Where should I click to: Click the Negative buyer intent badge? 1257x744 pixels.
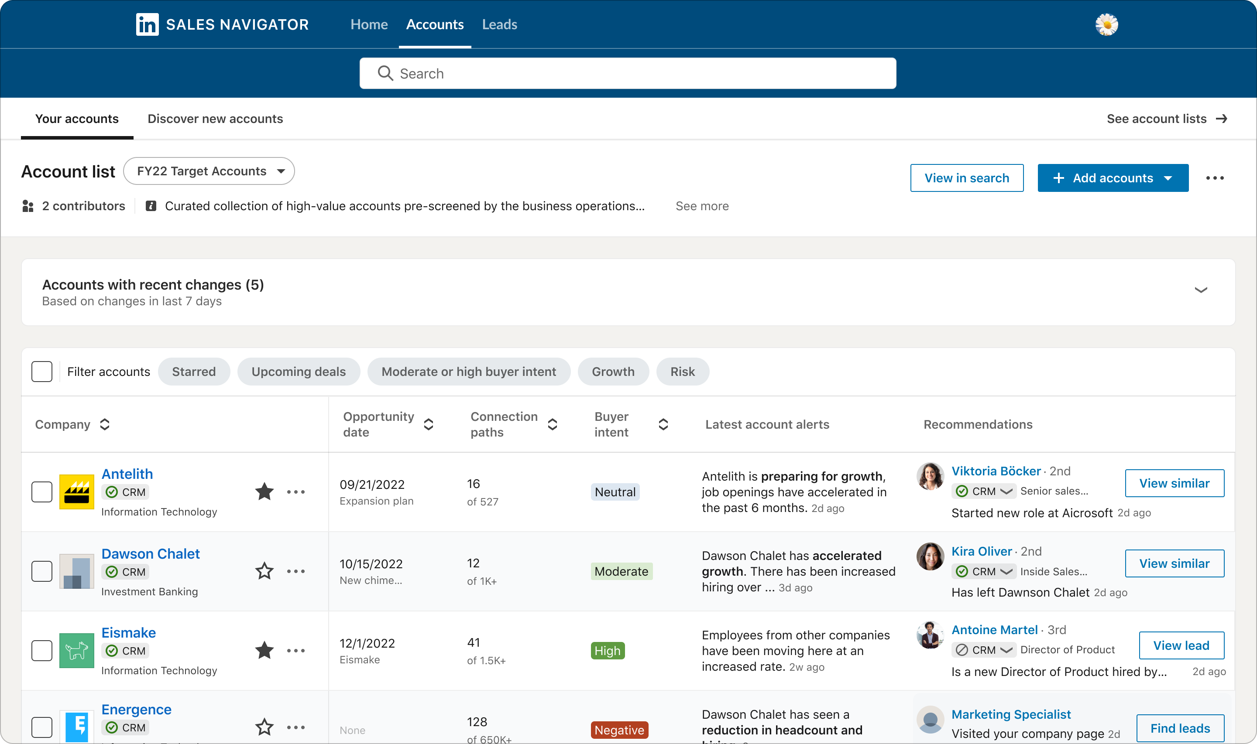click(619, 730)
